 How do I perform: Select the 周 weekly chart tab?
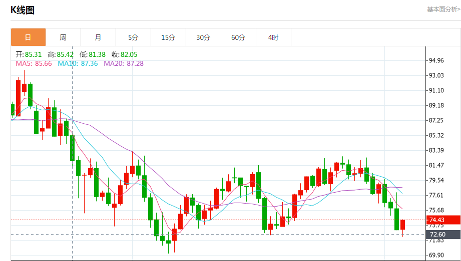point(63,37)
